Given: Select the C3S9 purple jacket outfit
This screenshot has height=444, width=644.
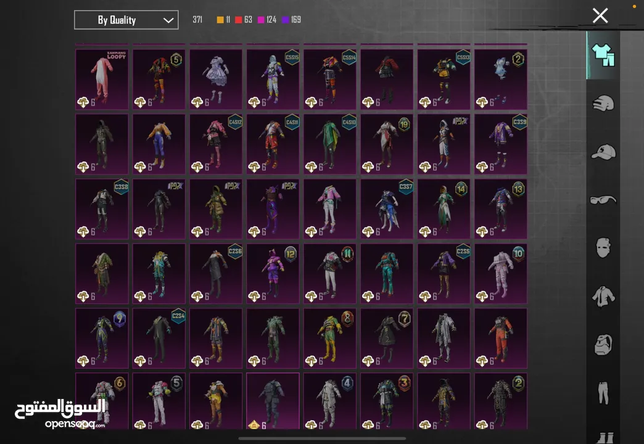Looking at the screenshot, I should pos(501,144).
